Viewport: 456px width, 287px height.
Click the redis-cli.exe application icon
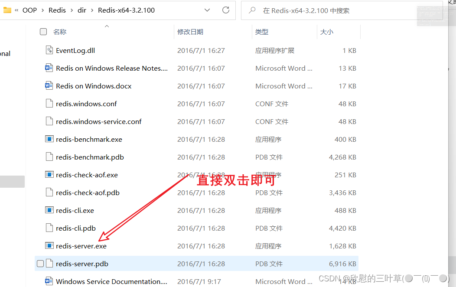coord(49,210)
